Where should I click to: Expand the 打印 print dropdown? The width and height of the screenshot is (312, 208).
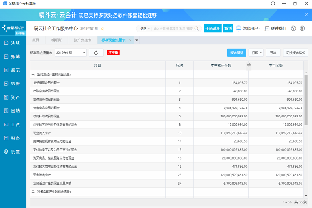(x=256, y=53)
